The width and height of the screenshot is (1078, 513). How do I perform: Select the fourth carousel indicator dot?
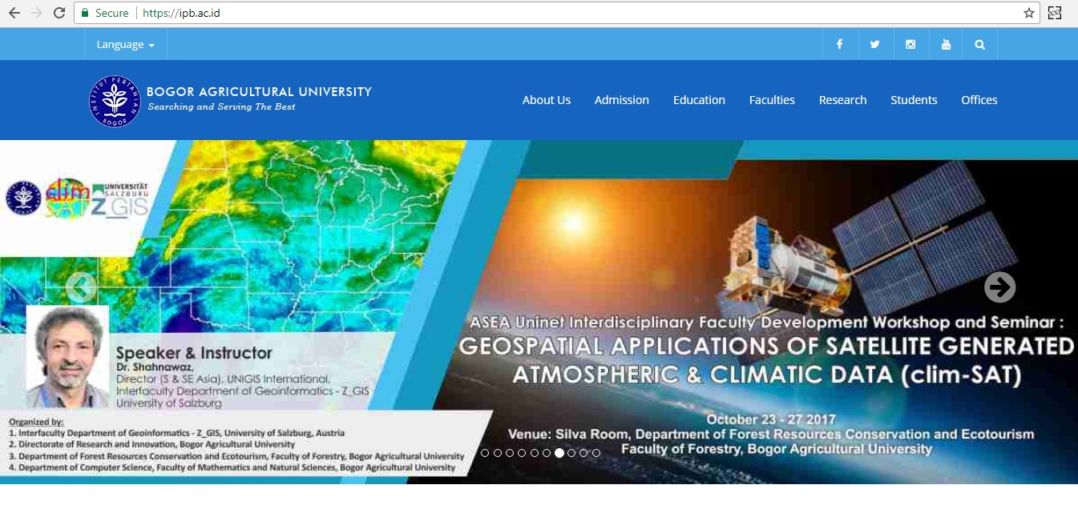[522, 453]
